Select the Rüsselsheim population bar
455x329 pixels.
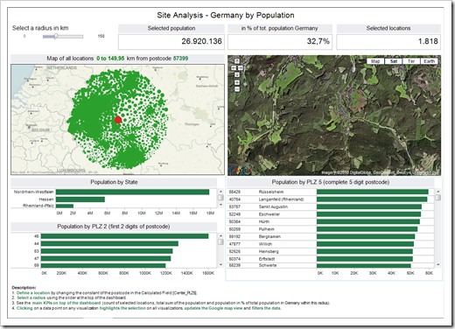[373, 192]
